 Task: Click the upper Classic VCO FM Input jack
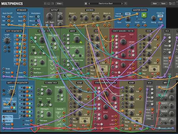tap(31, 69)
